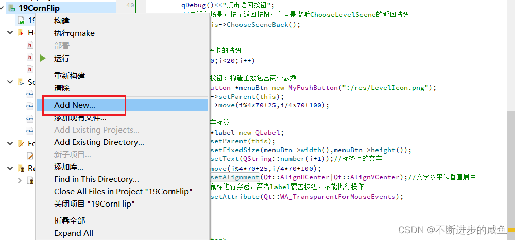Screen dimensions: 515x240
Task: Click ":/res/LevelIcon.png" string in code
Action: tap(386, 88)
